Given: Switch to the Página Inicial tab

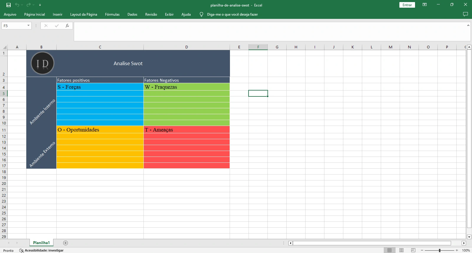Looking at the screenshot, I should click(35, 14).
